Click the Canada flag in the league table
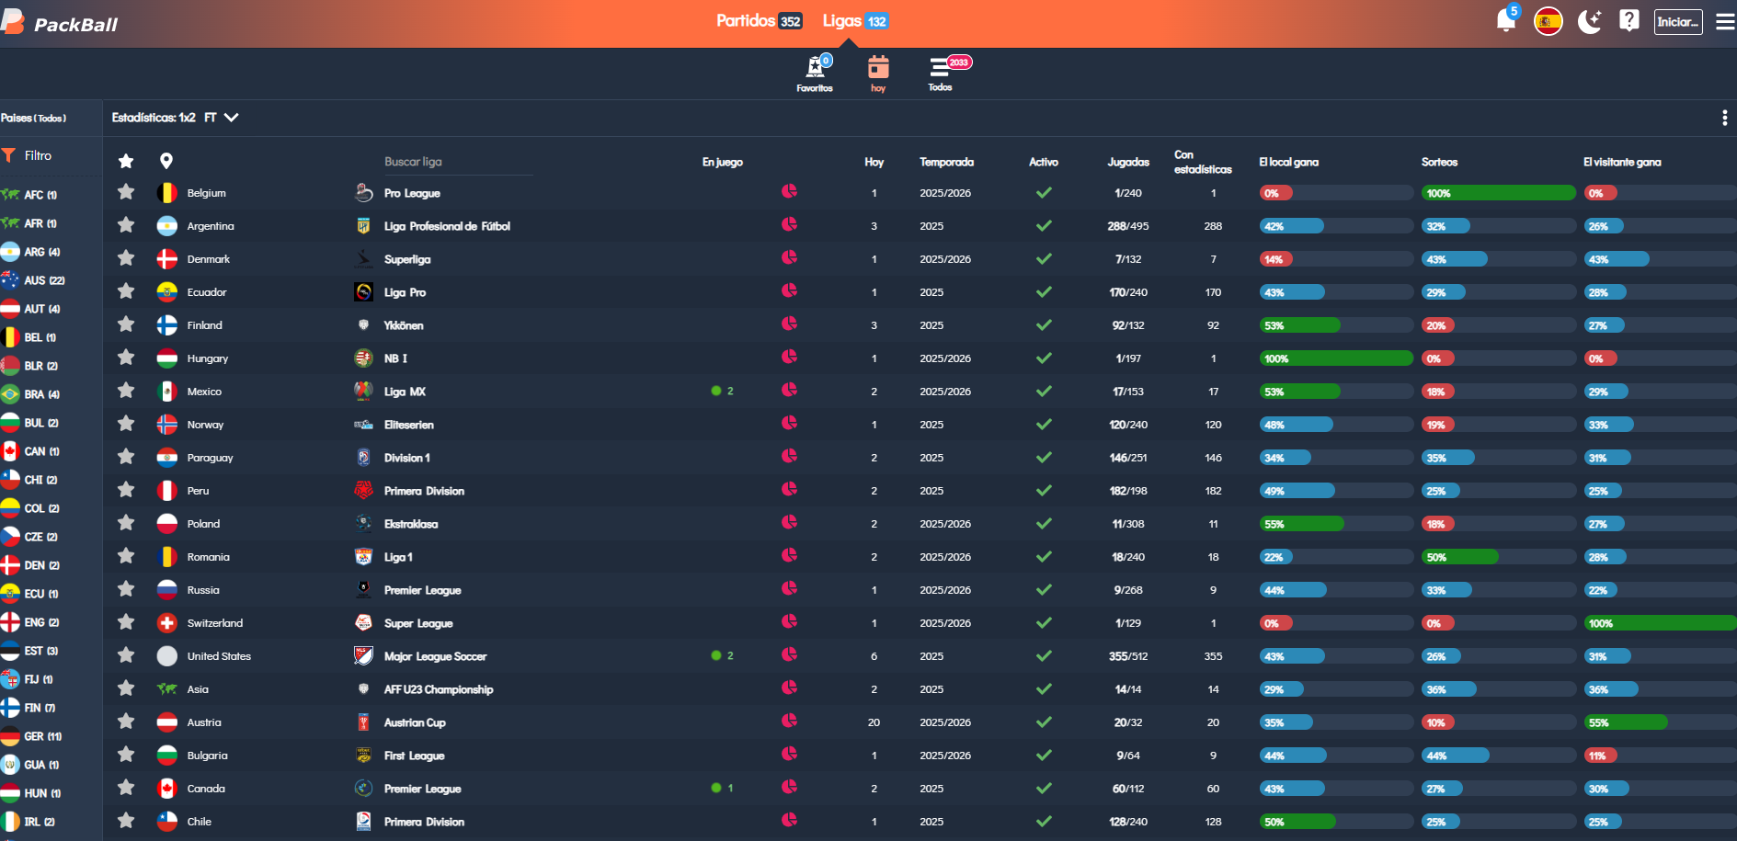This screenshot has height=841, width=1737. (x=166, y=789)
